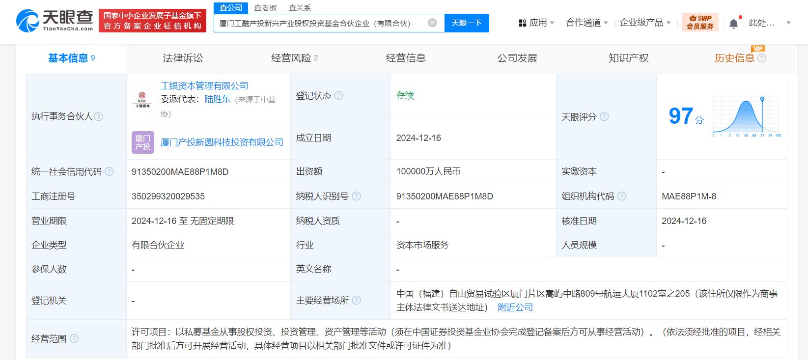Screen dimensions: 808x360
Task: Click help icon next to 天眼评分
Action: coord(604,116)
